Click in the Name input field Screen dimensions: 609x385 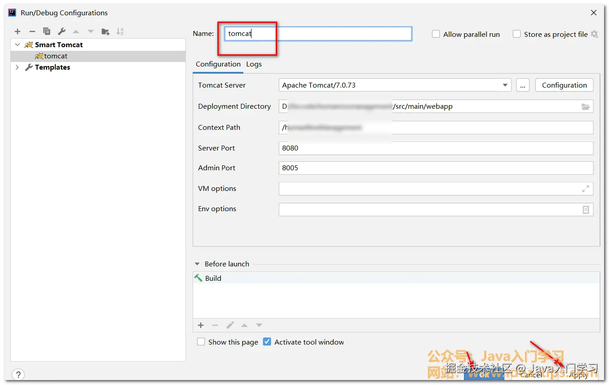[318, 34]
